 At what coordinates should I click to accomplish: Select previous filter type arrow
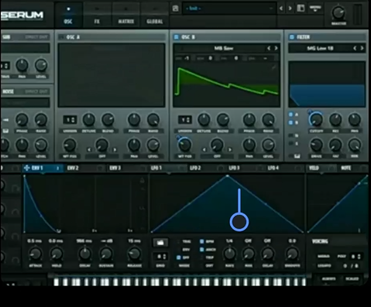click(x=355, y=48)
